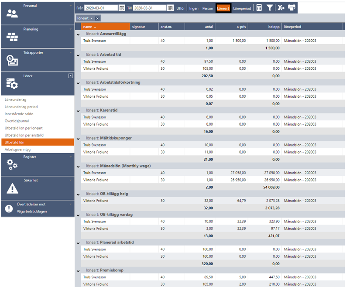Sort by the a-pris column header

tap(232, 27)
